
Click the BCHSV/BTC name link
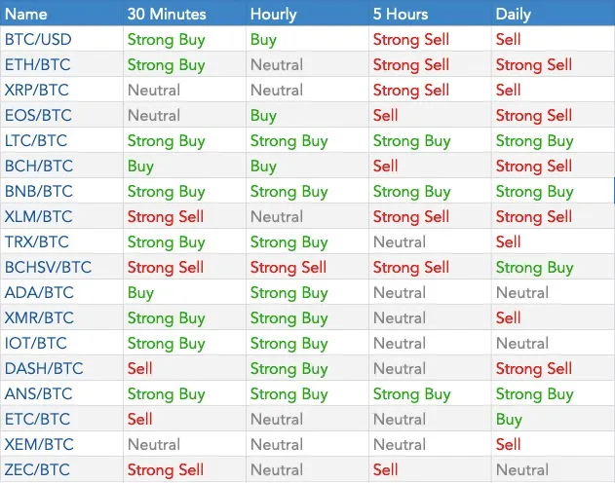[x=48, y=267]
